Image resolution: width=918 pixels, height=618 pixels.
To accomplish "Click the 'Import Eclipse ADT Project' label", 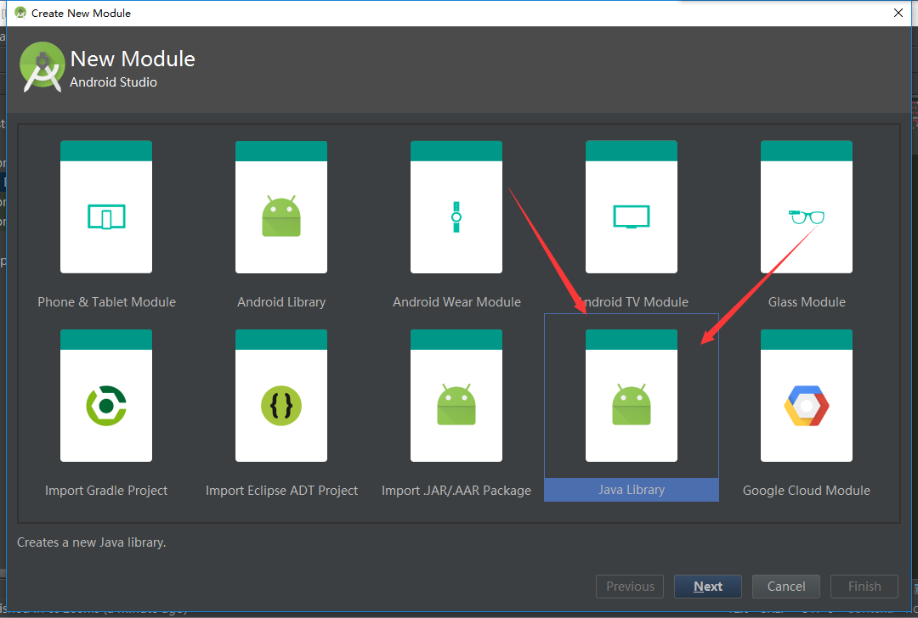I will pyautogui.click(x=281, y=491).
